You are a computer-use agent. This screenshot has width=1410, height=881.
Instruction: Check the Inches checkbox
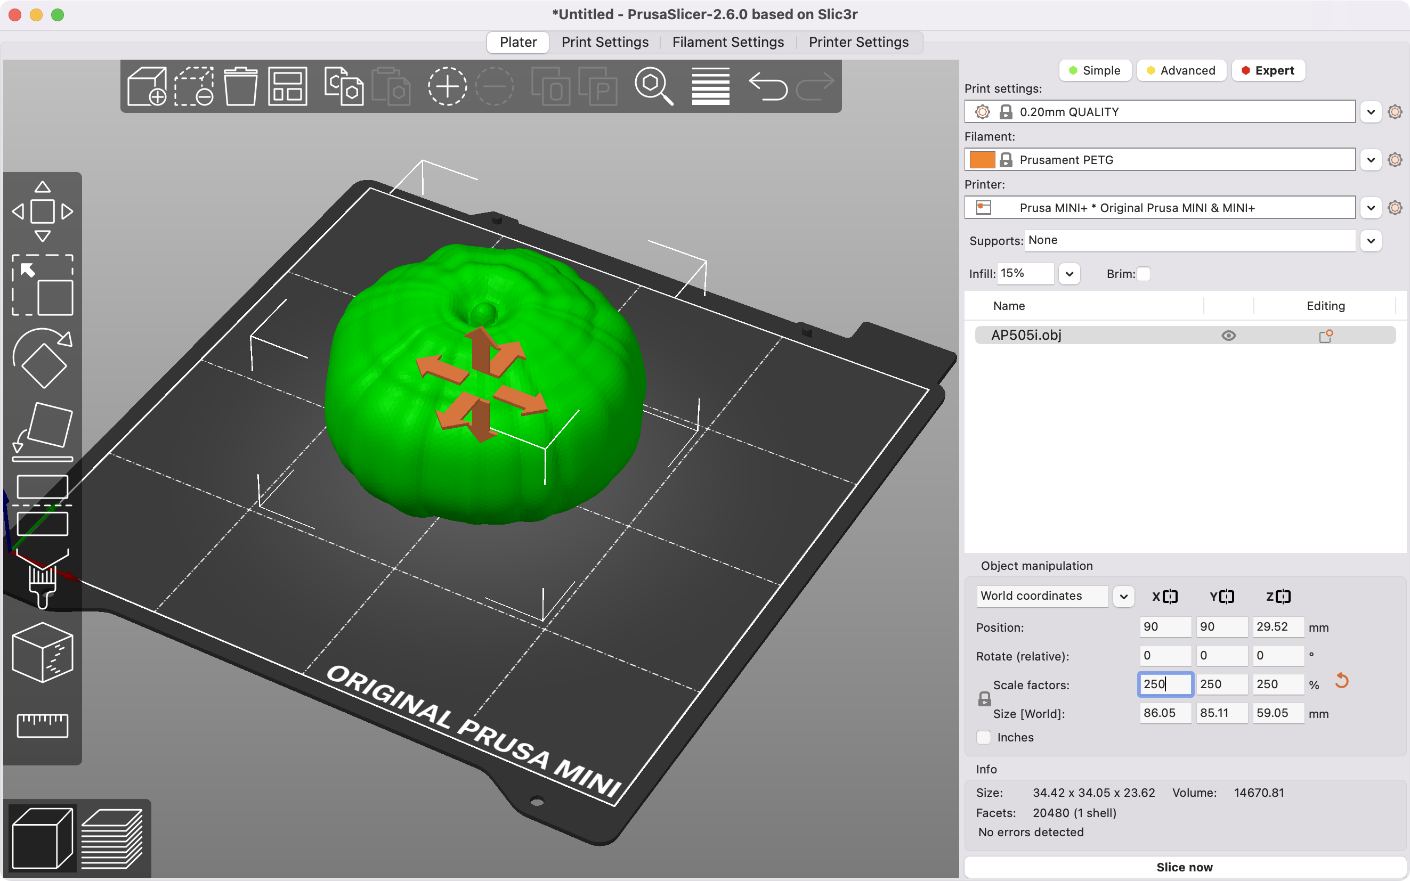pos(983,737)
